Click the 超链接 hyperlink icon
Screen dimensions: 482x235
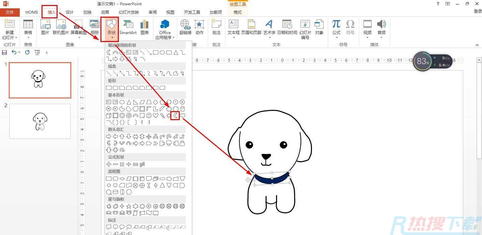click(x=185, y=27)
